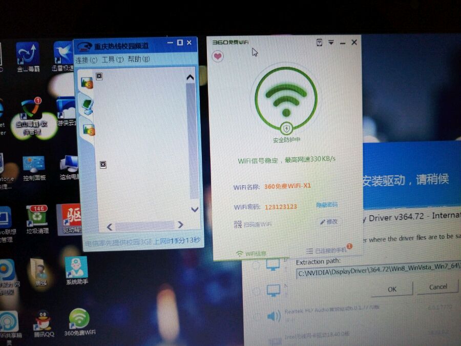Click the horizontal scrollbar track in 重庆热线 window
Screen dimensions: 461x346
144,226
